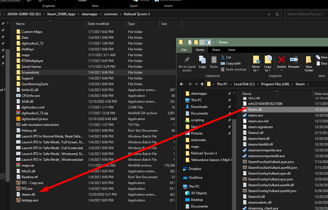This screenshot has height=210, width=328.
Task: Select the Custom Maps folder
Action: pyautogui.click(x=32, y=32)
